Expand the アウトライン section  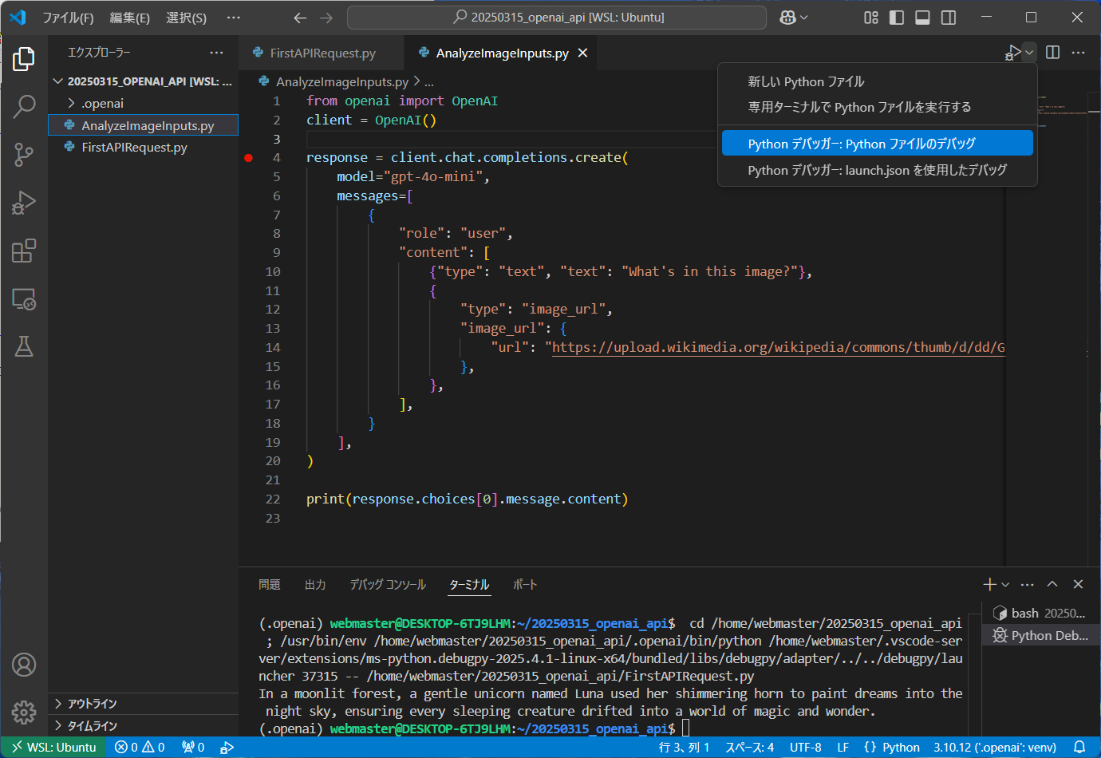click(x=92, y=704)
